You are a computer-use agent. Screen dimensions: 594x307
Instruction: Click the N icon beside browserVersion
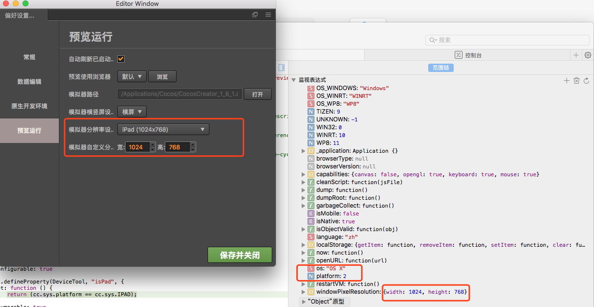tap(311, 166)
